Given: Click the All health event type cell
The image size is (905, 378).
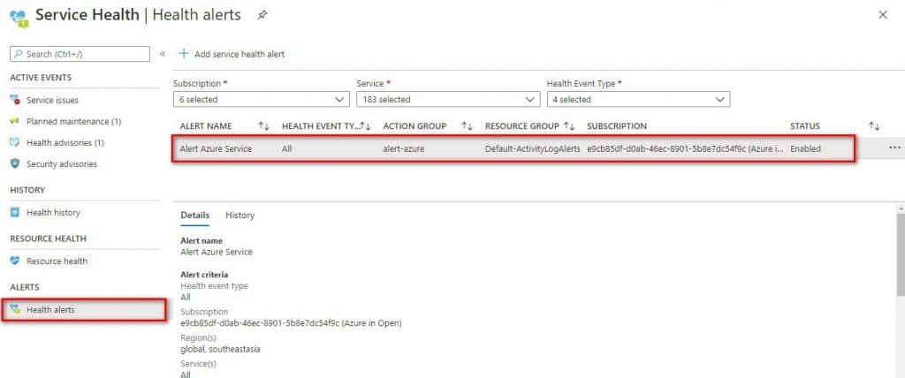Looking at the screenshot, I should [287, 148].
